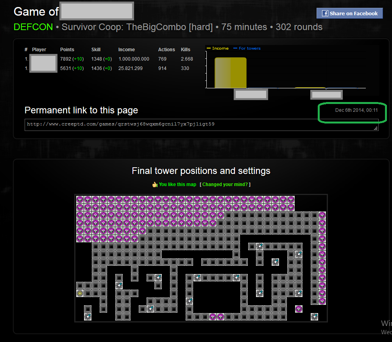Click the Facebook logo in the share button
Viewport: 392px width, 342px height.
[x=325, y=13]
